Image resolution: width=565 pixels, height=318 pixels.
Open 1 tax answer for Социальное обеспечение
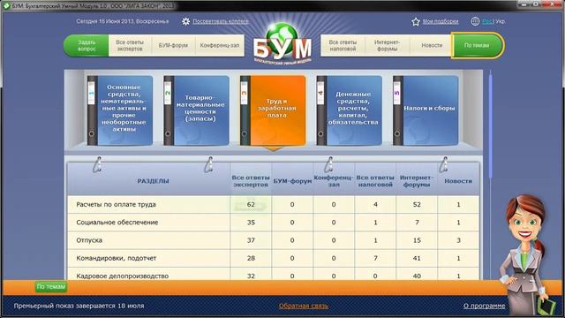point(375,223)
